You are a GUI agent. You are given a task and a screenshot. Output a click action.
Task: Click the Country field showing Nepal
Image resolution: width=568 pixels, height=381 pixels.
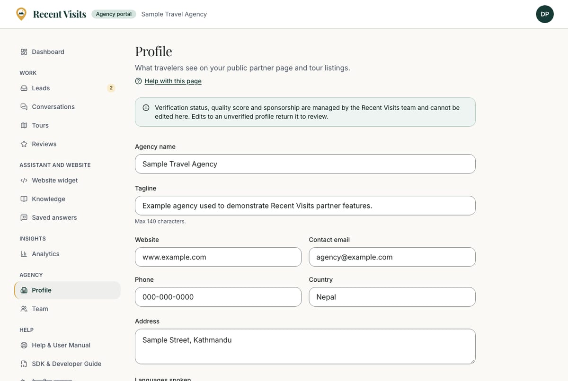tap(392, 297)
